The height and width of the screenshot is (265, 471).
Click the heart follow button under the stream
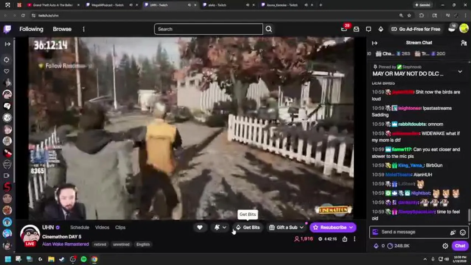[200, 227]
